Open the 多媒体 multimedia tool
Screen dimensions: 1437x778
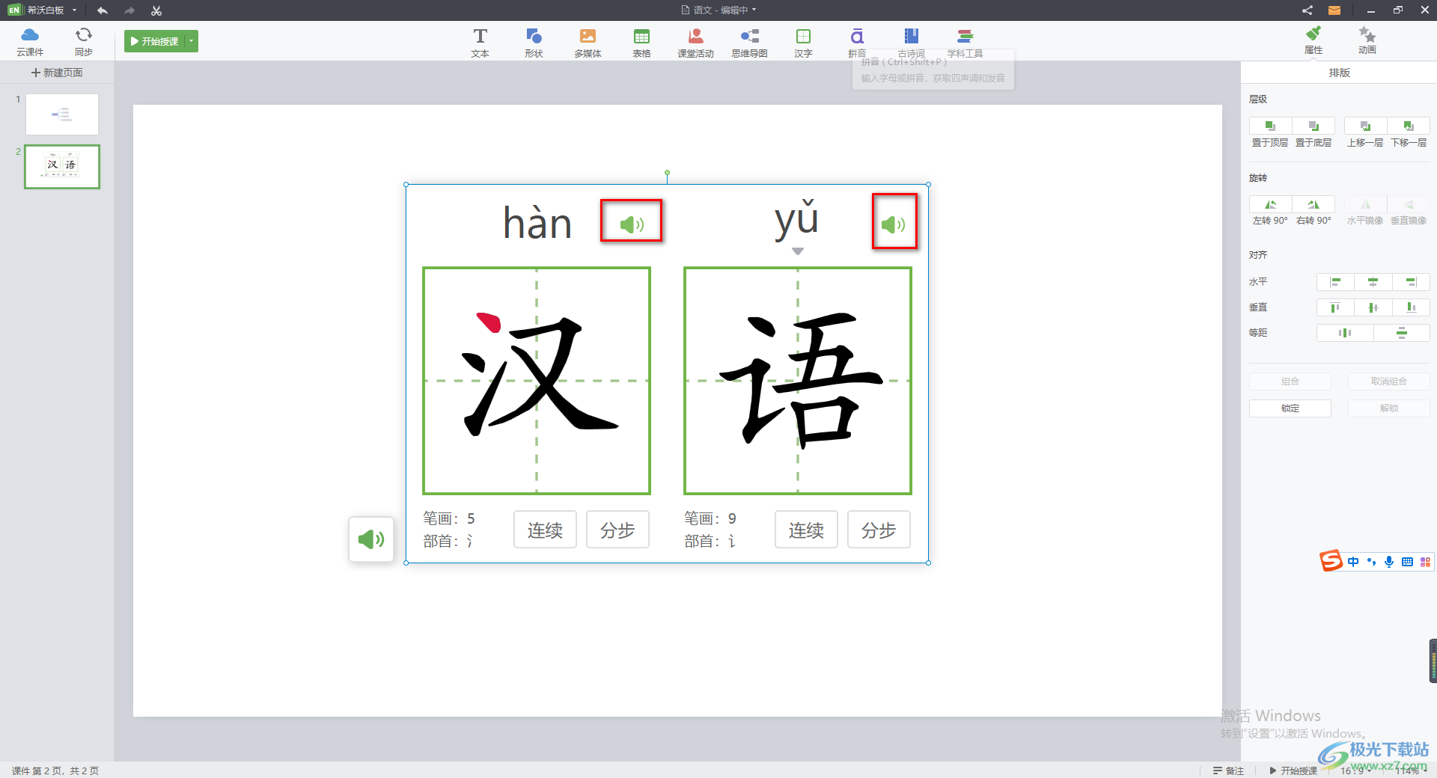[588, 43]
